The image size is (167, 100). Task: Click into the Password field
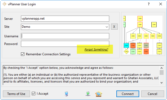[x=65, y=44]
